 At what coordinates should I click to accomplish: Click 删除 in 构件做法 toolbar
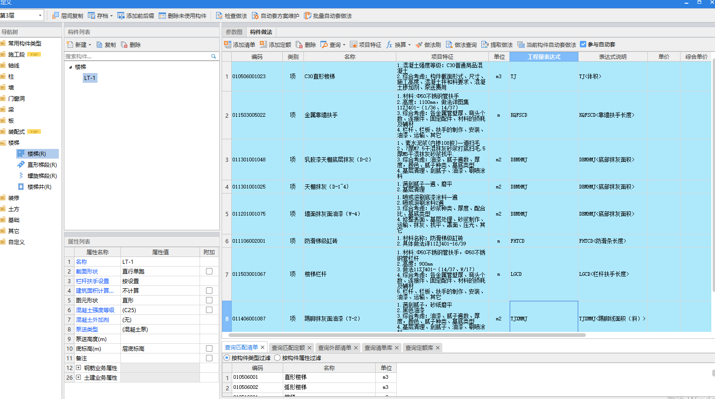point(306,45)
